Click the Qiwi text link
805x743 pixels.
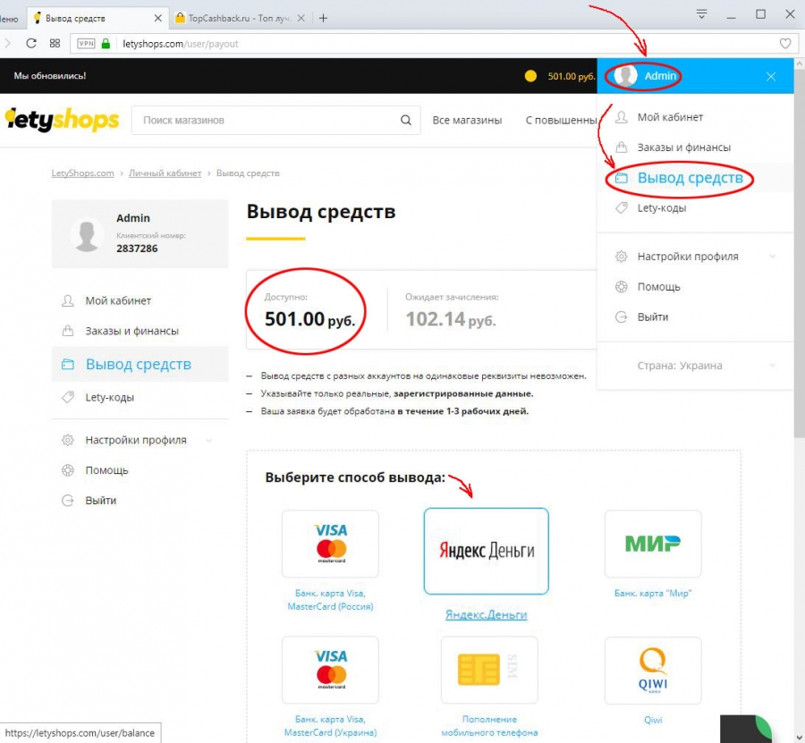653,720
